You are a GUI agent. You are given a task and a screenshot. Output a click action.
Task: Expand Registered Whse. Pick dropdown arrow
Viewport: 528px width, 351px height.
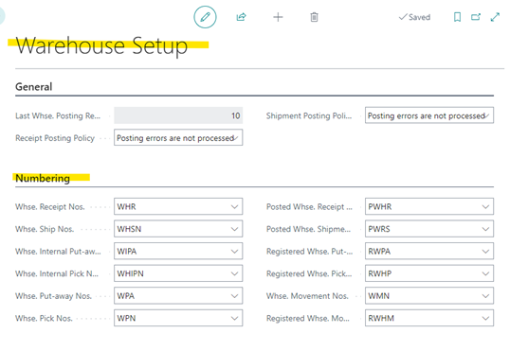(x=485, y=273)
